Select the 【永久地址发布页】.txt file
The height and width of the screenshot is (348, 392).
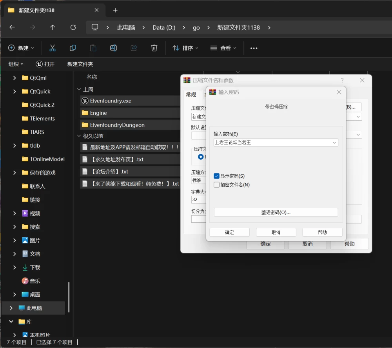point(130,159)
